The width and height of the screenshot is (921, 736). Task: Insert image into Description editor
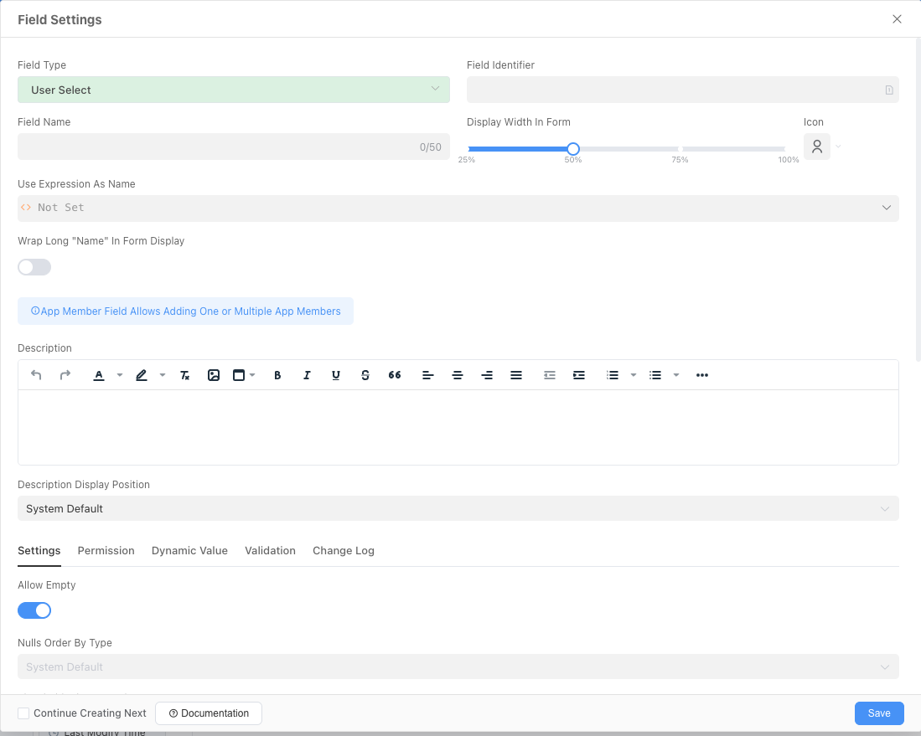[214, 375]
